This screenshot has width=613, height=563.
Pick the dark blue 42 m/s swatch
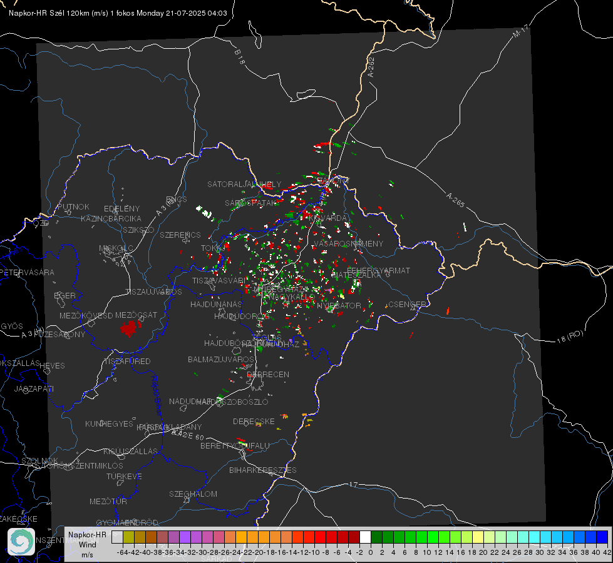602,537
